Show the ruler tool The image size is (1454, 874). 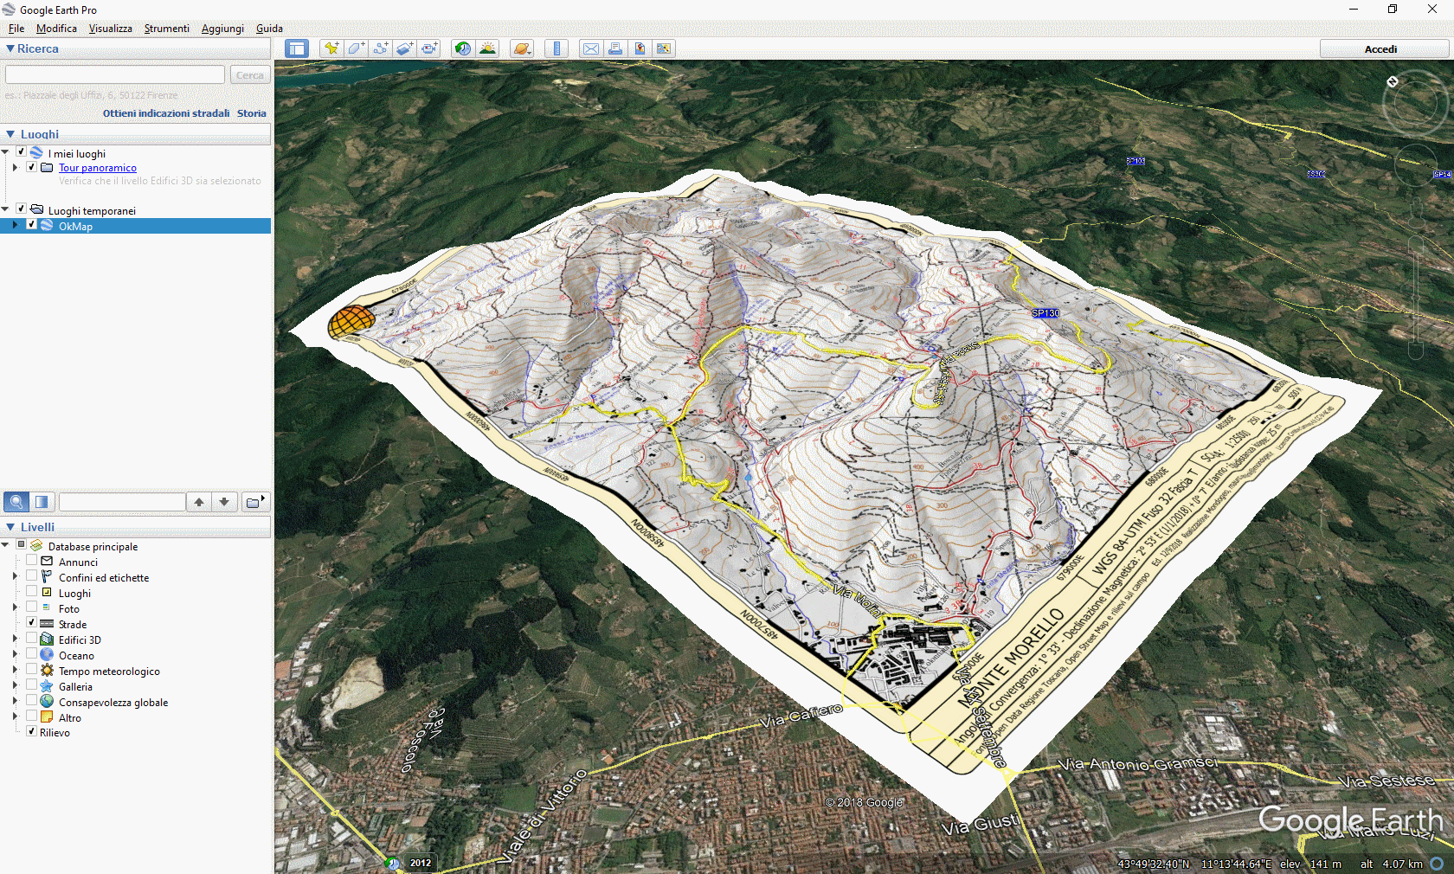pyautogui.click(x=557, y=48)
